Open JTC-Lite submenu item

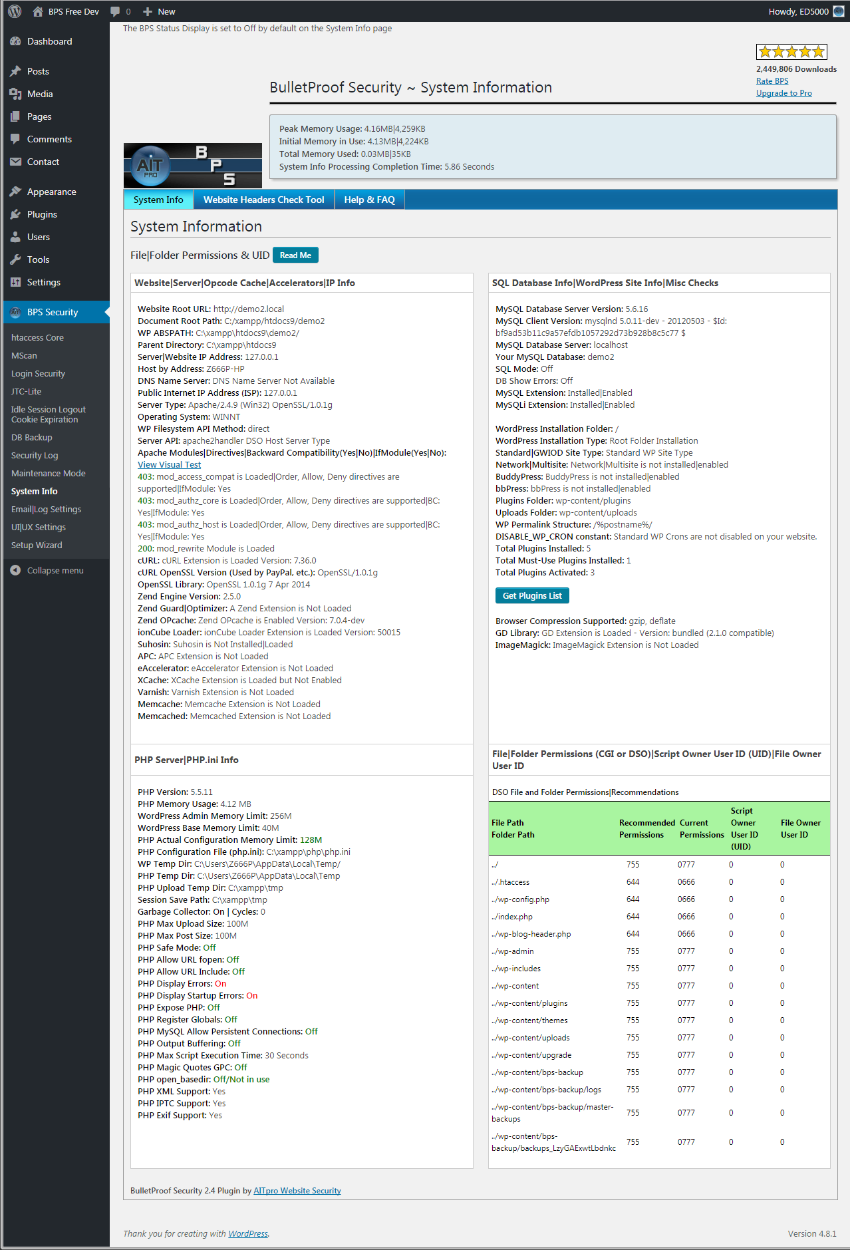point(26,392)
